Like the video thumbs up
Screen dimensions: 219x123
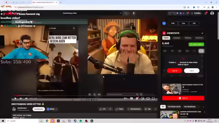[102, 109]
